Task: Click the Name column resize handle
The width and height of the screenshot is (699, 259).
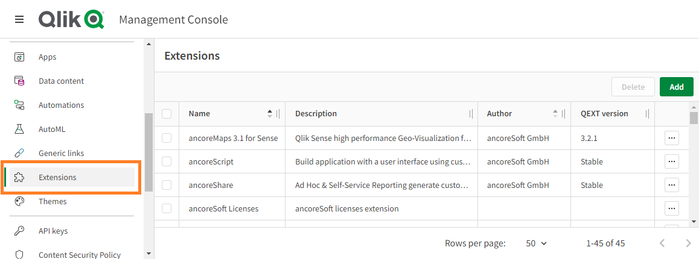Action: (x=278, y=114)
